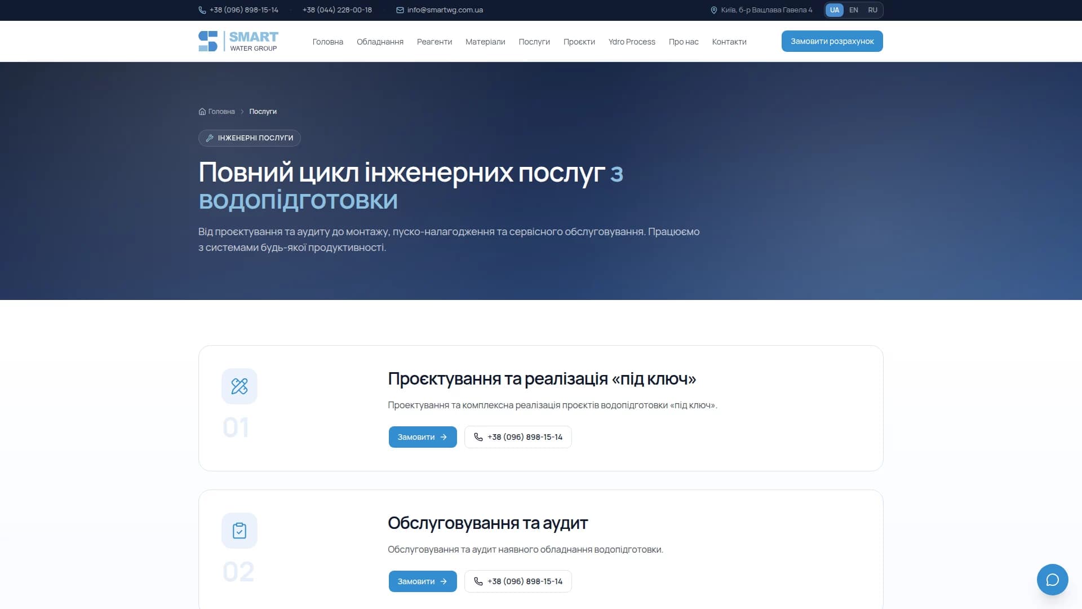Click the hero subtitle starting 'Від проєктування та аудиту'

pos(449,240)
